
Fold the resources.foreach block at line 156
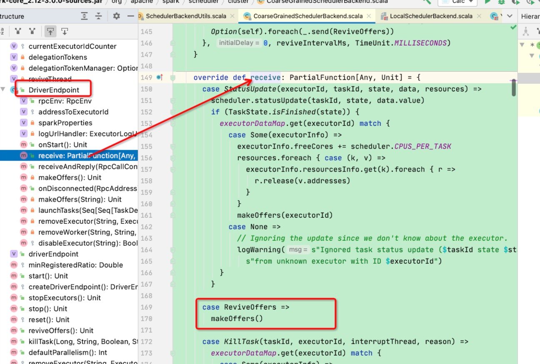(172, 158)
